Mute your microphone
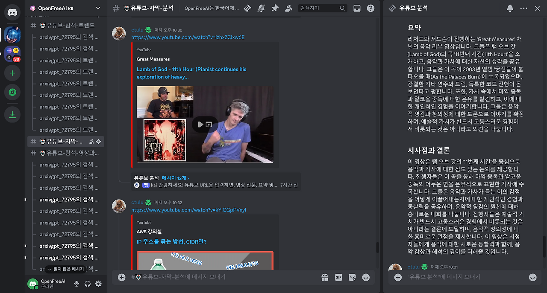547x293 pixels. [76, 283]
